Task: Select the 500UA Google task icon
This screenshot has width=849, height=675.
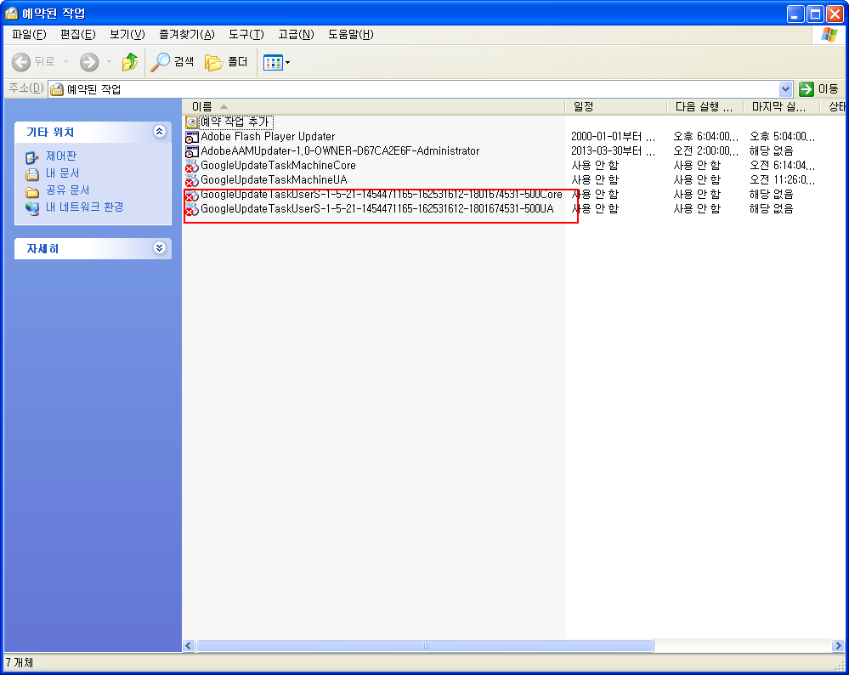Action: [191, 209]
